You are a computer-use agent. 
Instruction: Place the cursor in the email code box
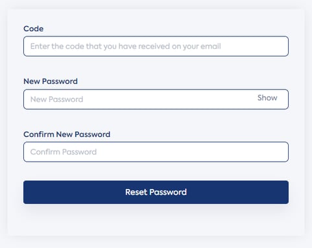tap(156, 46)
